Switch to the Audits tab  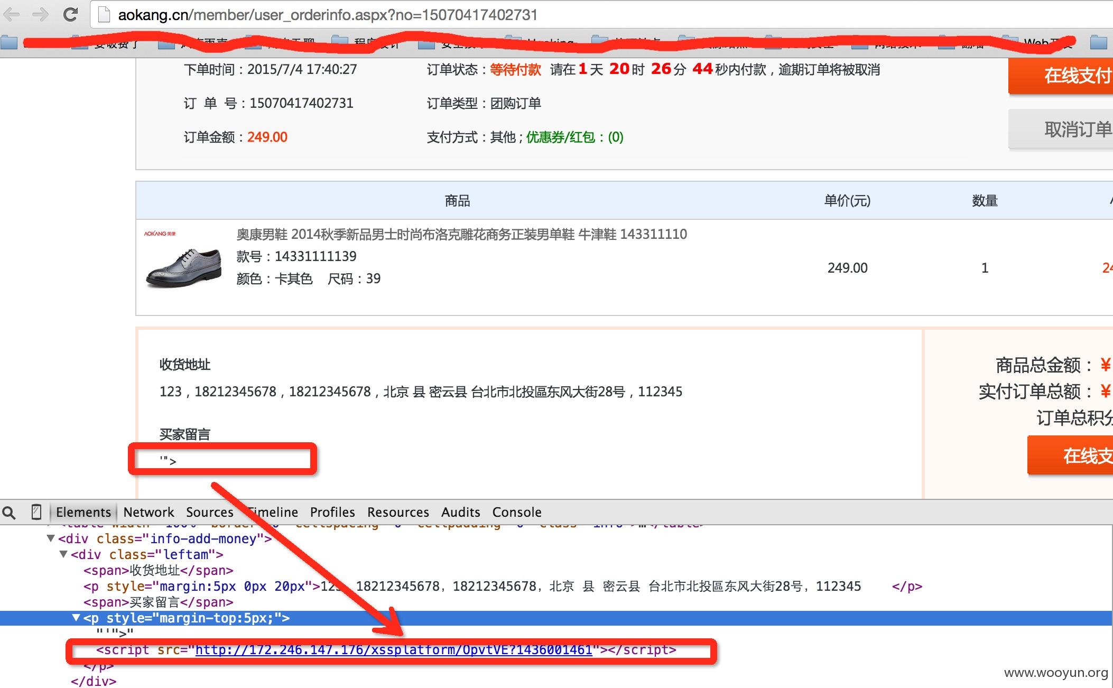pyautogui.click(x=460, y=512)
